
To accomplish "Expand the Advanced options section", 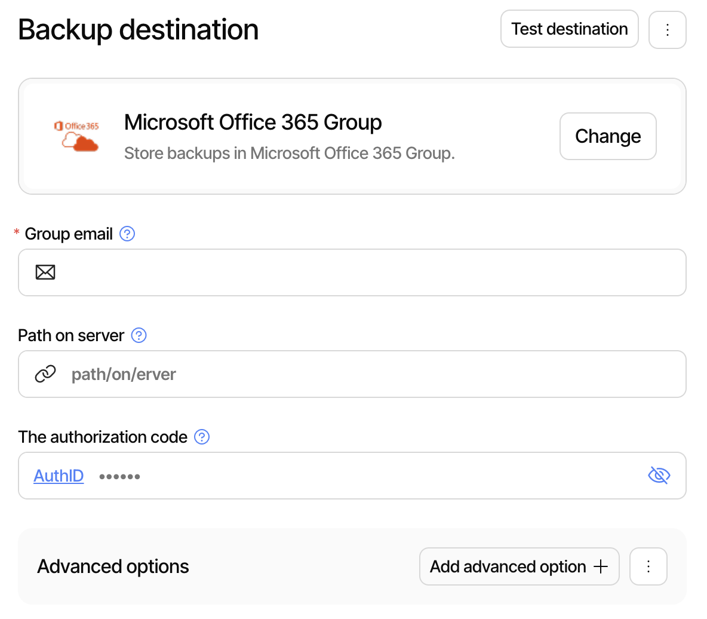I will (113, 566).
